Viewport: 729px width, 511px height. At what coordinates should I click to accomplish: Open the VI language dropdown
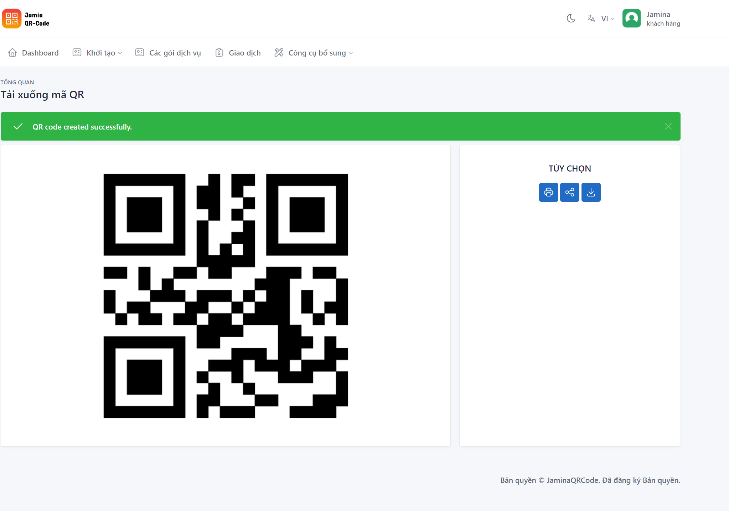(x=607, y=19)
